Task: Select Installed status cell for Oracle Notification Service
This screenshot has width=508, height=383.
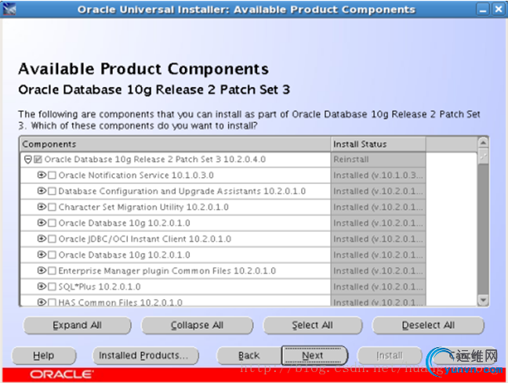Action: [x=378, y=175]
